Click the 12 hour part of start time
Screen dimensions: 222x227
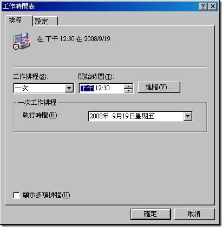pos(98,88)
